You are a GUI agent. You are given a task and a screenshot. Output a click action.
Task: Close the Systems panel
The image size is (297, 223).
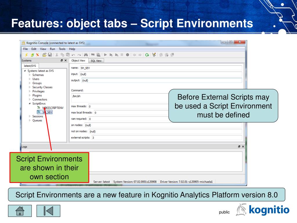pos(66,60)
